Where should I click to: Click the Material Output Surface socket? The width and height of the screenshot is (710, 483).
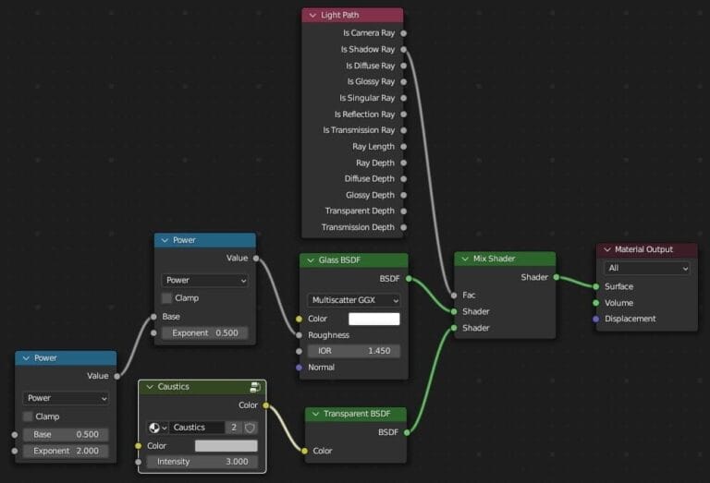(x=596, y=286)
